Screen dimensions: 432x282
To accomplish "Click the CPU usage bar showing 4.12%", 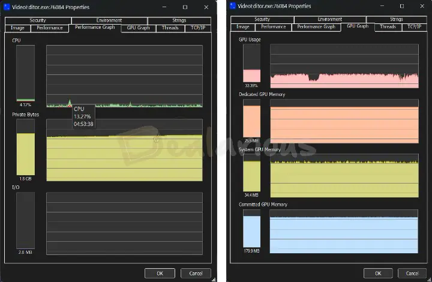I will click(x=26, y=73).
